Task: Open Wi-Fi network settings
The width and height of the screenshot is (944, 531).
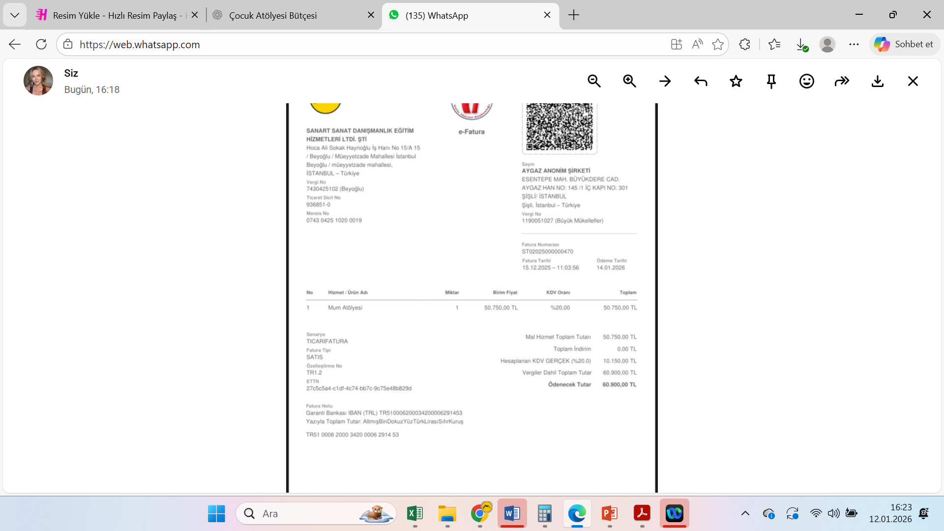Action: click(x=816, y=513)
